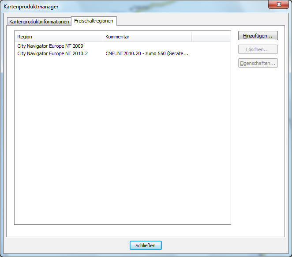
Task: Click the Löschen... button
Action: (x=258, y=49)
